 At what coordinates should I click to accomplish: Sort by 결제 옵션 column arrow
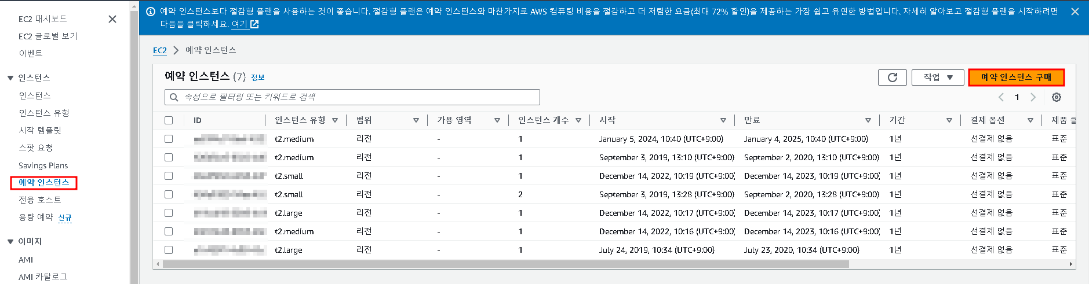(x=1030, y=120)
